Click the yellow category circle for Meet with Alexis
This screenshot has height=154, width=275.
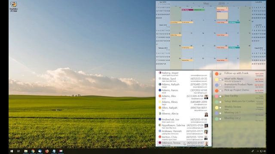[x=217, y=80]
